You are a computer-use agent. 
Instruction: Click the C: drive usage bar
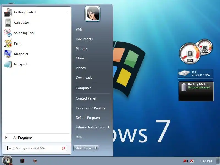(x=196, y=78)
